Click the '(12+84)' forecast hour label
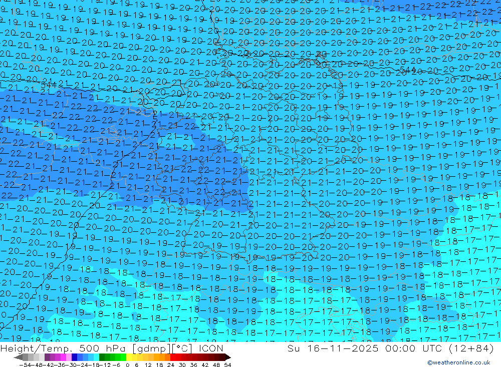Screen dimensions: 501x367 point(471,348)
